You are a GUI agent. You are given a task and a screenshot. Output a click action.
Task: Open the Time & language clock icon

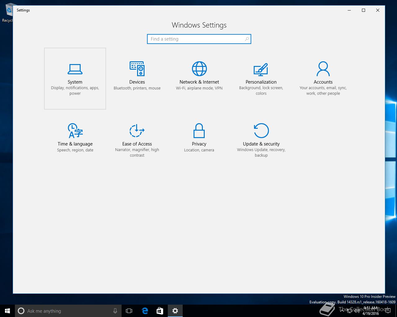click(x=75, y=131)
